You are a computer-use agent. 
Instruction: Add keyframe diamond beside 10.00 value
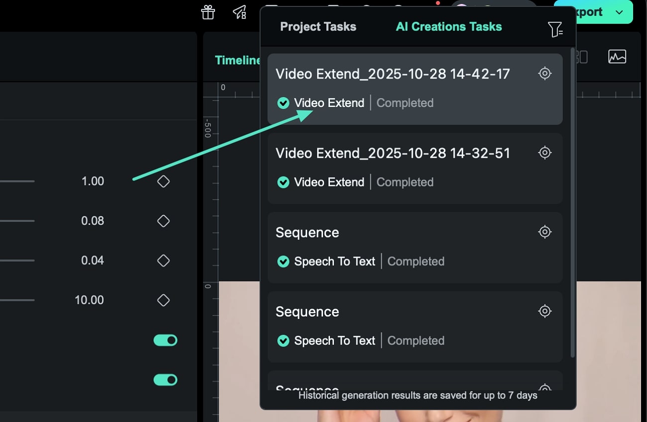pyautogui.click(x=163, y=301)
